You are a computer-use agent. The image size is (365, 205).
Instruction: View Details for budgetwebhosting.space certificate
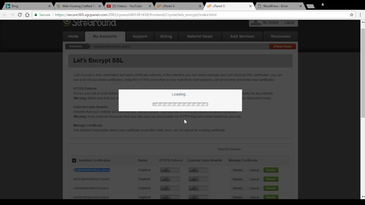(x=237, y=170)
